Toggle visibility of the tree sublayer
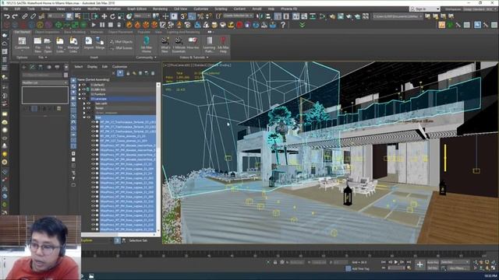499x280 pixels. pos(89,117)
